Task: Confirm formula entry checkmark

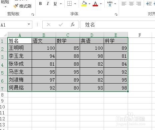Action: [x=61, y=25]
